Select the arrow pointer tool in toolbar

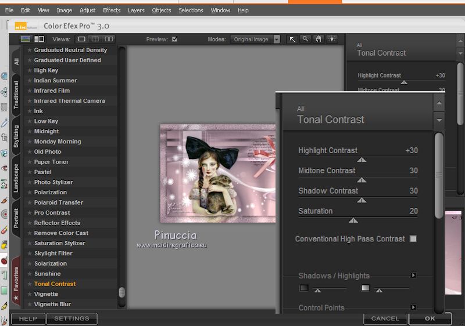(292, 39)
